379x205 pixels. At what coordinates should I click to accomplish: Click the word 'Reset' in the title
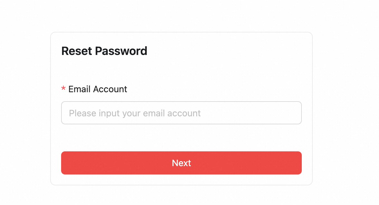77,51
